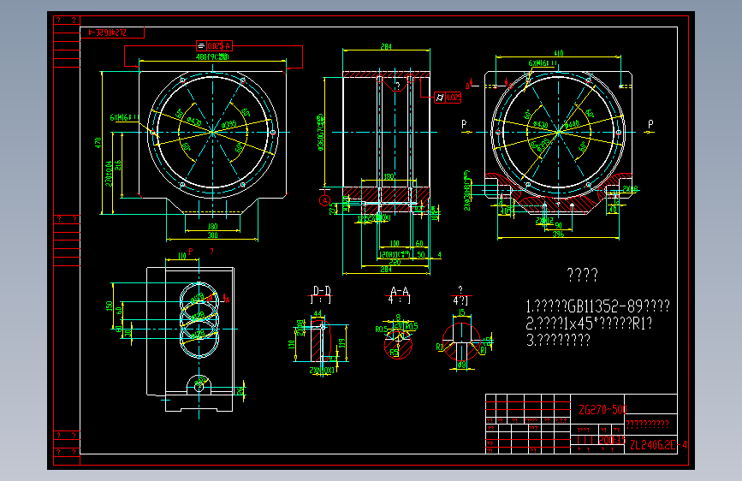Viewport: 742px width, 481px height.
Task: Click the "90" dimension under the right view
Action: pos(558,226)
